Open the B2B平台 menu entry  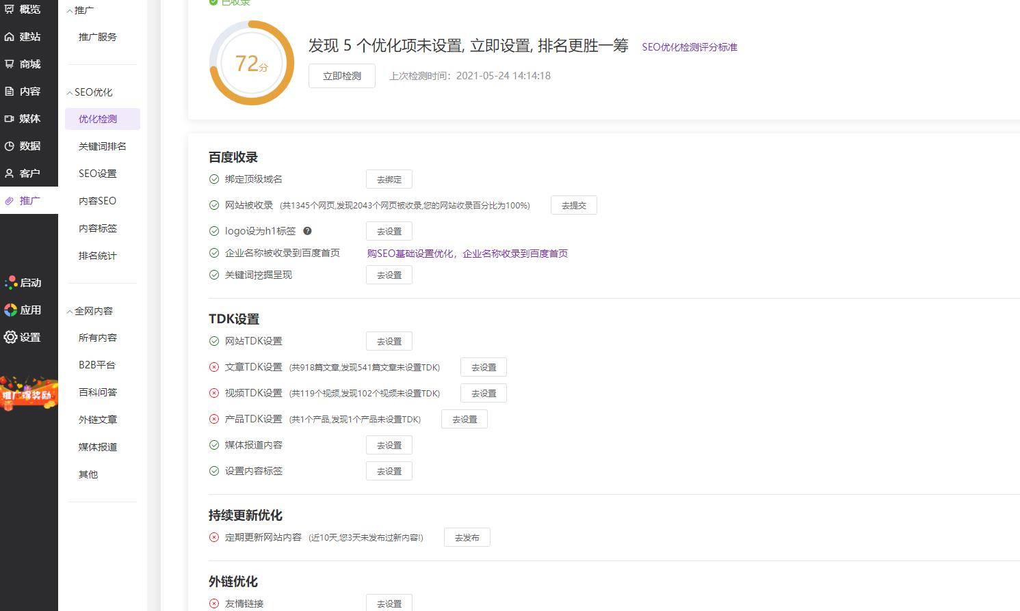[97, 364]
